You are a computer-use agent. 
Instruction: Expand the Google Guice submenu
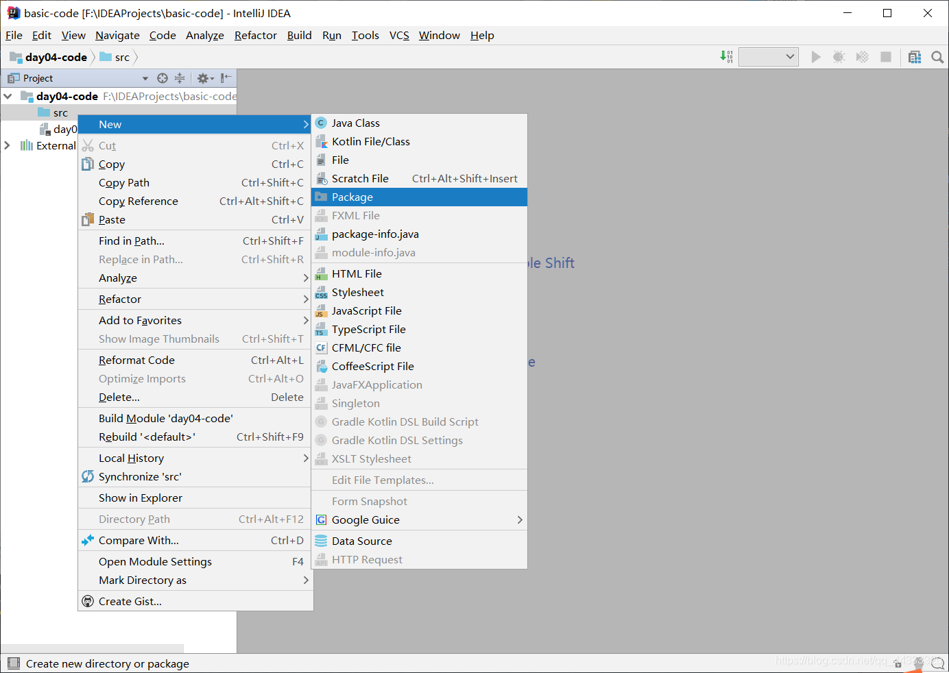(x=419, y=520)
